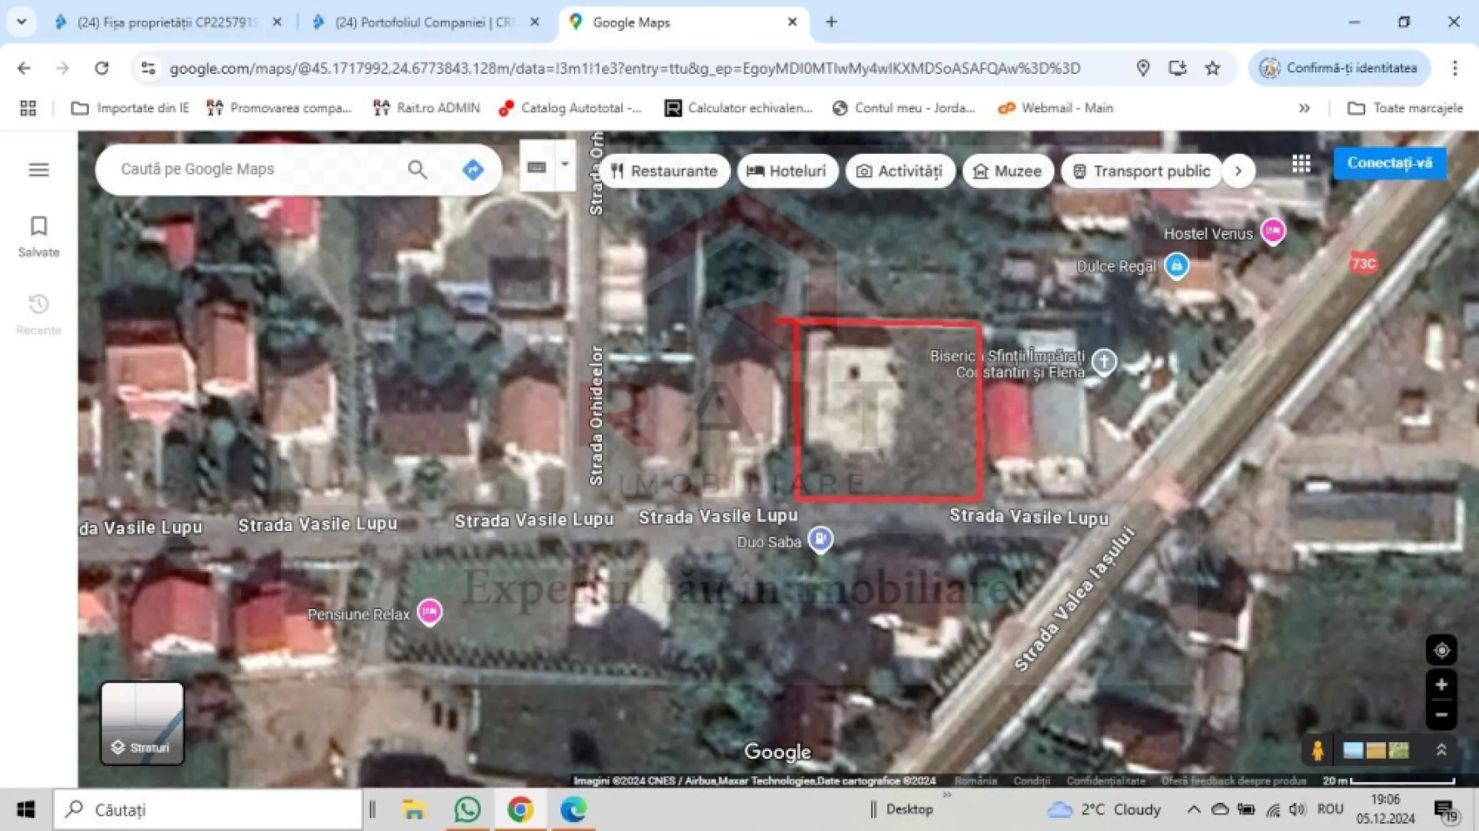Open the Google apps grid icon
This screenshot has height=831, width=1479.
(x=1301, y=163)
